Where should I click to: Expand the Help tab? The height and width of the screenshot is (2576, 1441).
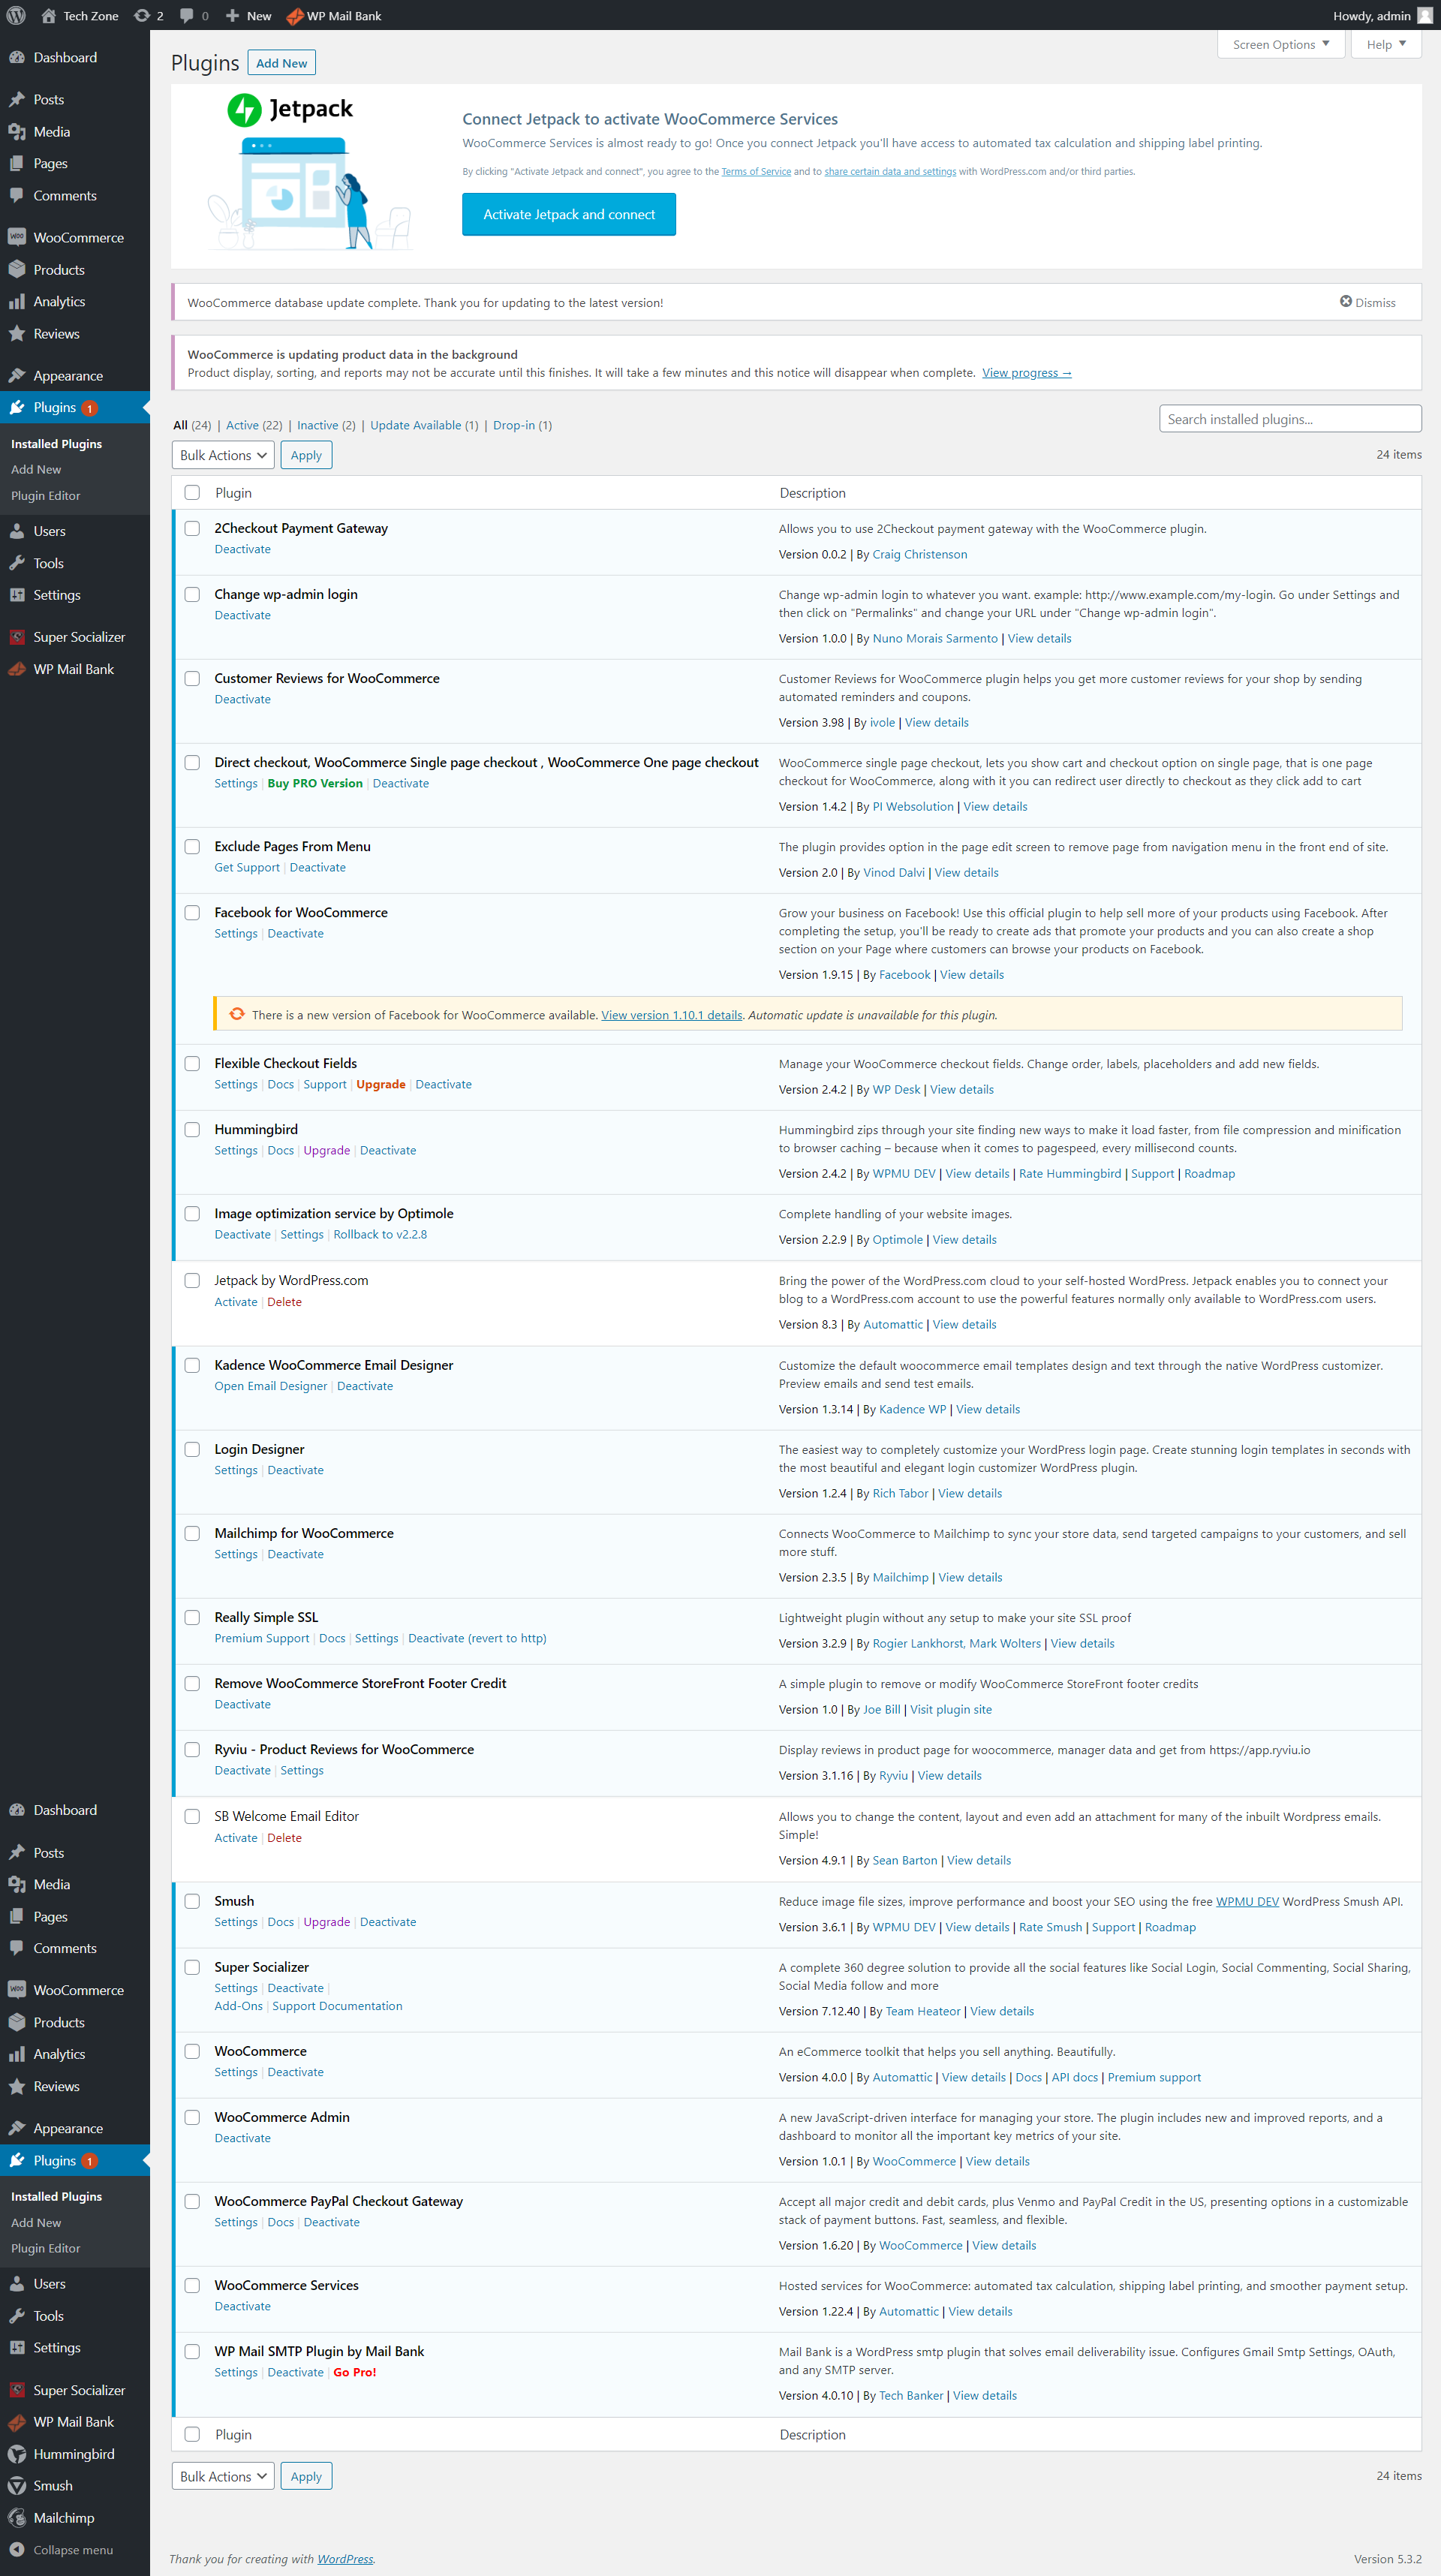[1385, 44]
